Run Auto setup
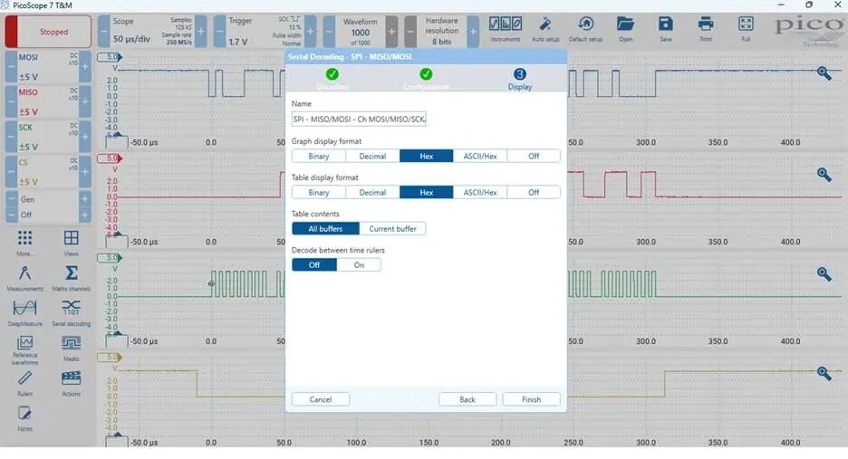The image size is (848, 459). pos(545,29)
